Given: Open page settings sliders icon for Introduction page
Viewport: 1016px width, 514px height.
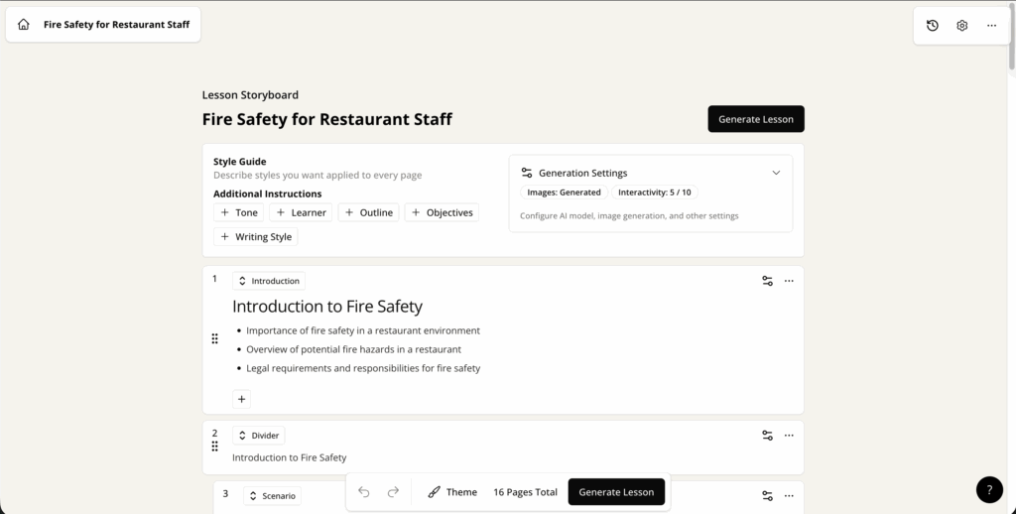Looking at the screenshot, I should click(x=767, y=281).
